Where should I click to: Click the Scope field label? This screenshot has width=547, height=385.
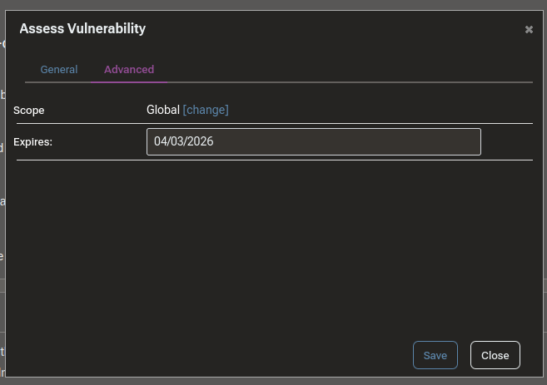click(29, 110)
